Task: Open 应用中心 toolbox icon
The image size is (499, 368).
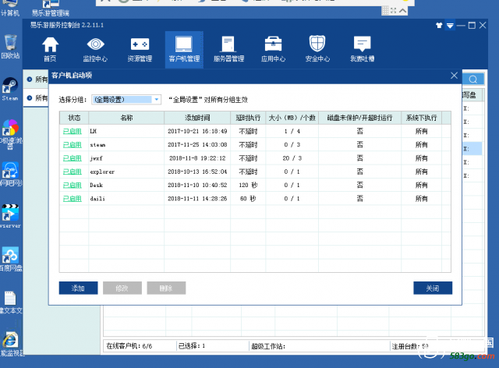Action: click(x=273, y=49)
